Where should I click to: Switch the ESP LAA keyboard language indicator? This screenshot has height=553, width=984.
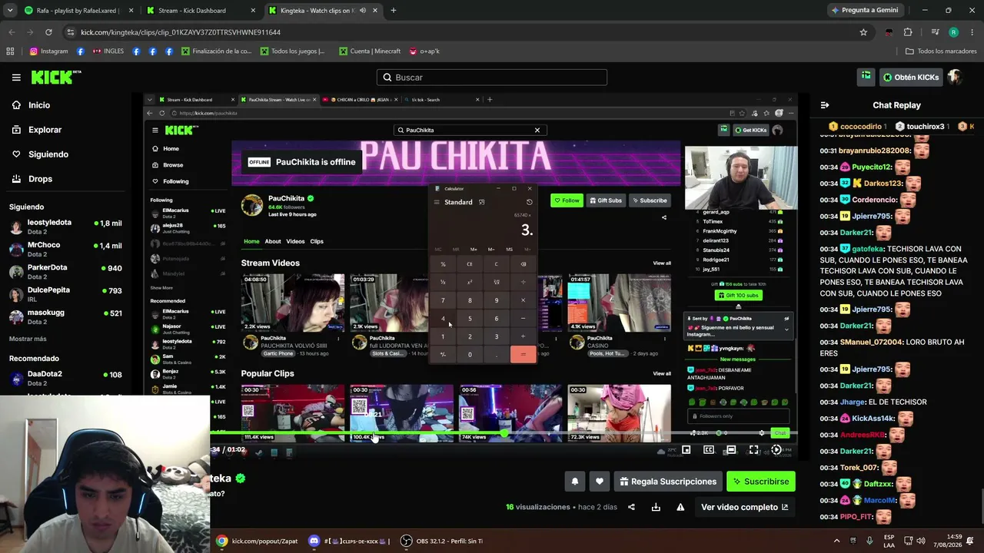pyautogui.click(x=889, y=541)
